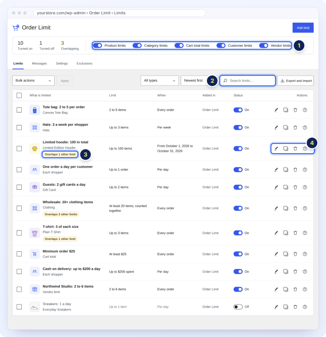326x337 pixels.
Task: Duplicate T-shirt 3 of each size limit
Action: [x=286, y=233]
